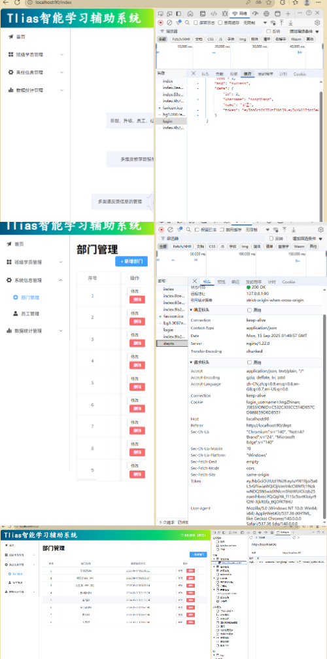Open the Sources bug icon in DevTools

[225, 13]
